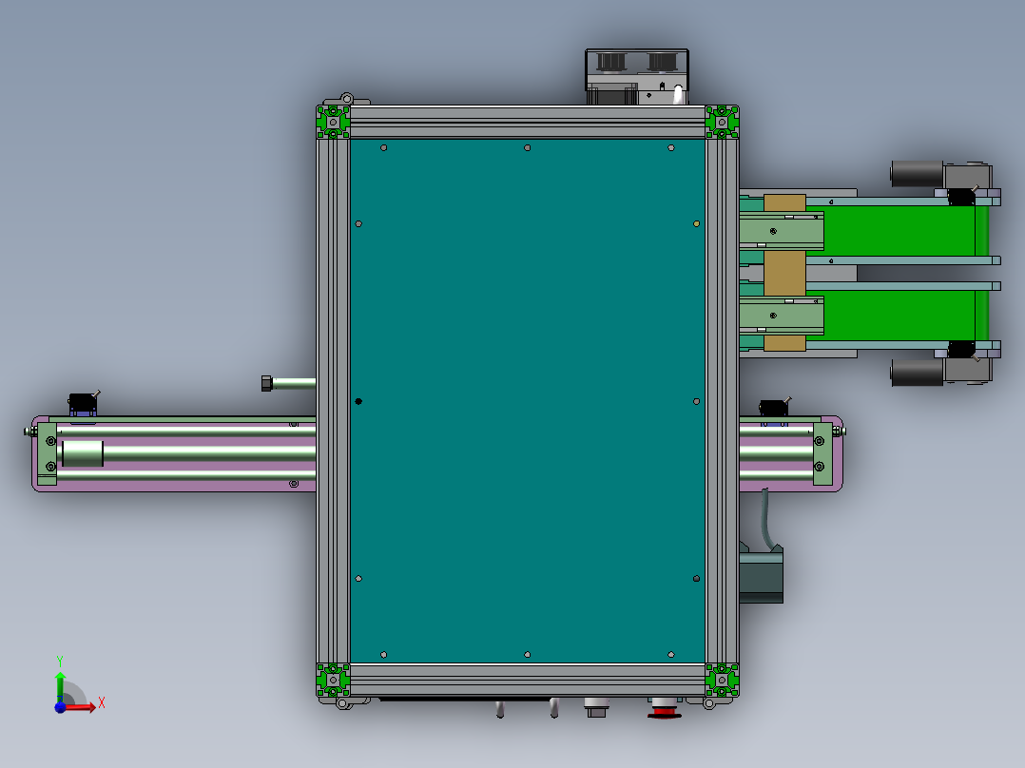Select the bottom-right green corner bracket
The width and height of the screenshot is (1025, 768).
(x=723, y=681)
